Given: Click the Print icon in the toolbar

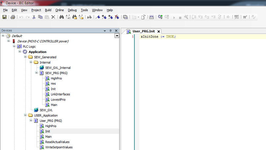Looking at the screenshot, I should (x=13, y=17).
